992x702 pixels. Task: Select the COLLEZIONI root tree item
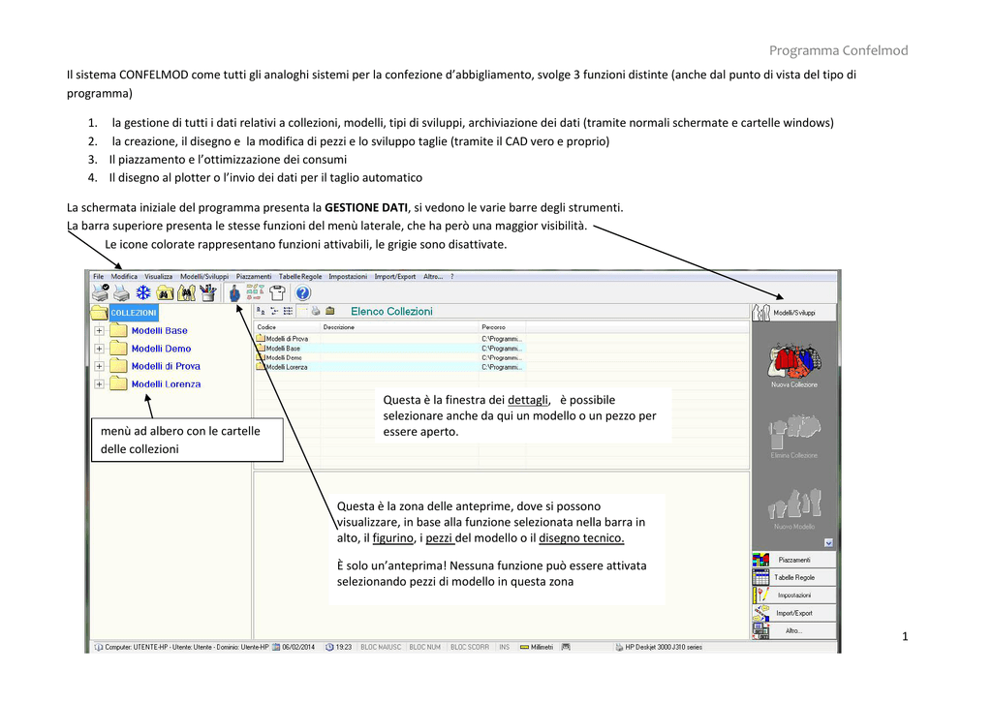pyautogui.click(x=133, y=313)
